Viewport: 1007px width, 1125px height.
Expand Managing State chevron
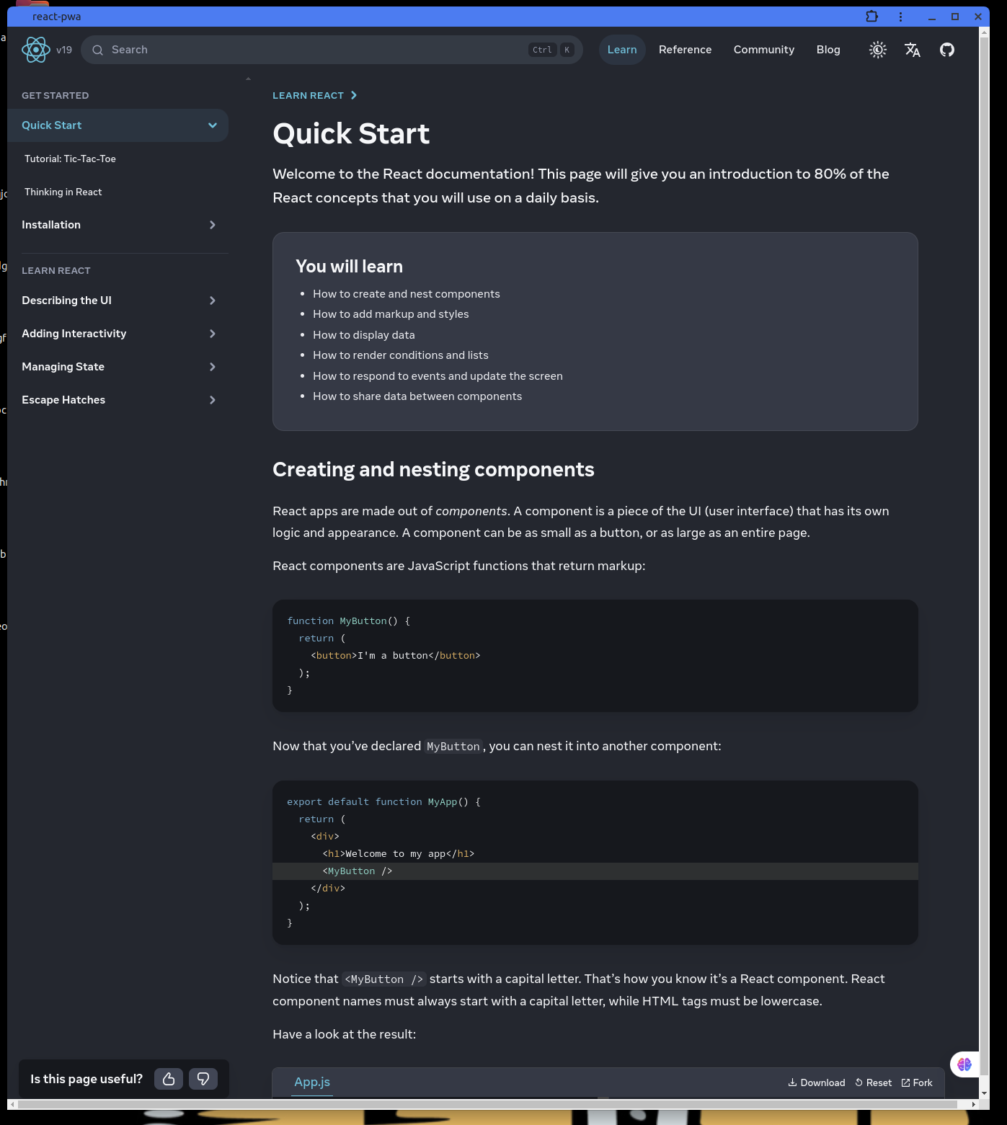tap(213, 367)
